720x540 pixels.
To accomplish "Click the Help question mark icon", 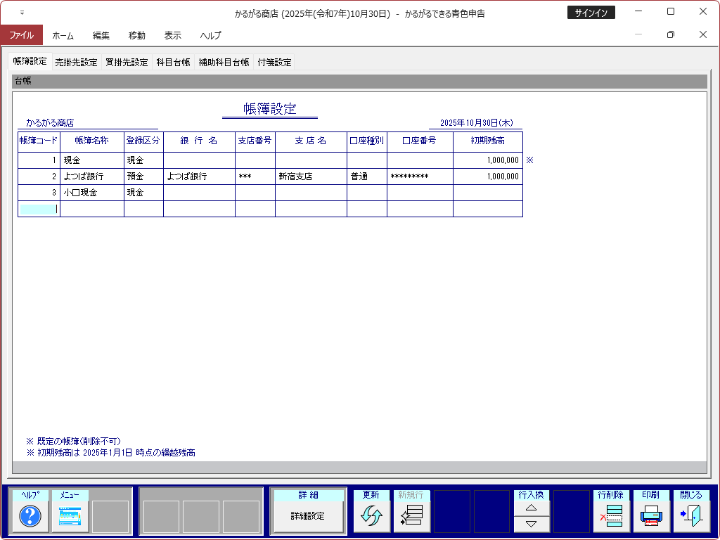I will (x=30, y=517).
